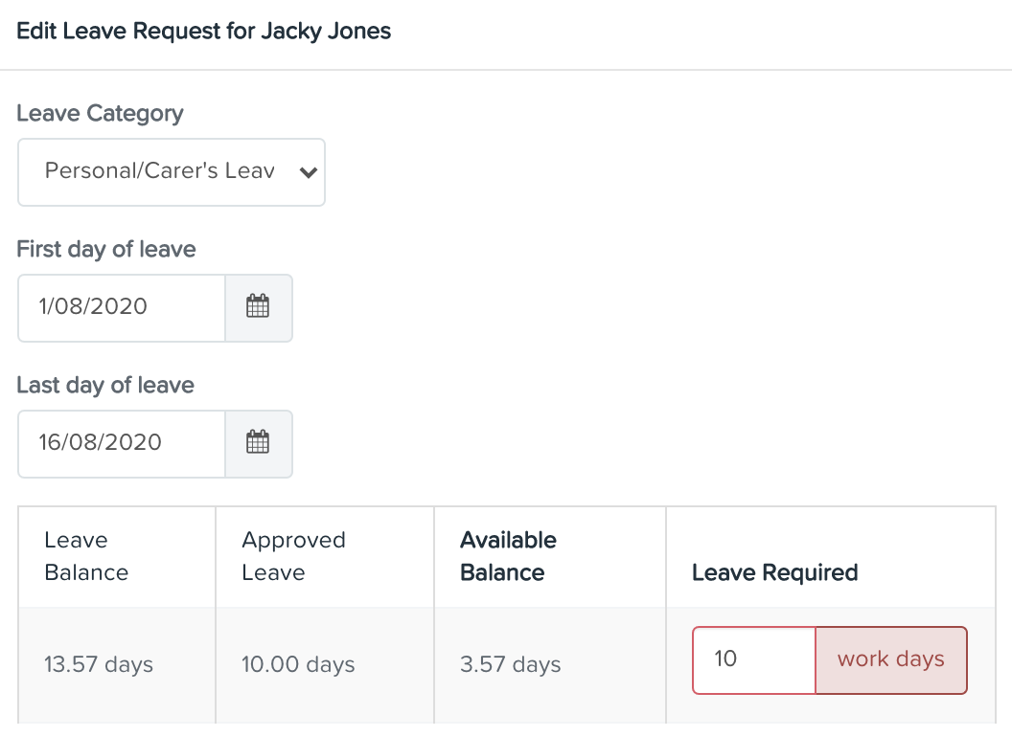Click the Edit Leave Request for Jacky Jones title
Viewport: 1012px width, 737px height.
[x=204, y=31]
